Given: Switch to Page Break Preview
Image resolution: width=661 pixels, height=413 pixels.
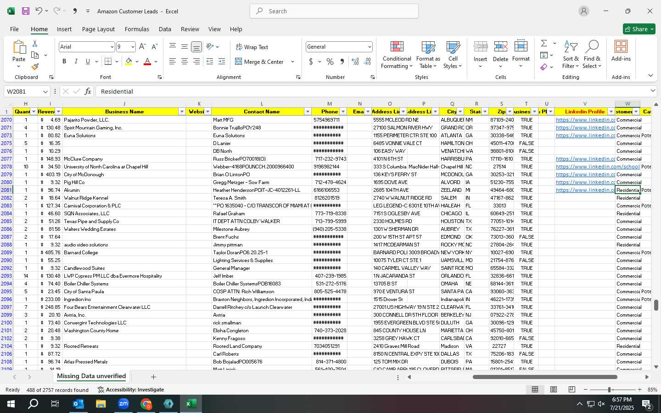Looking at the screenshot, I should point(571,390).
